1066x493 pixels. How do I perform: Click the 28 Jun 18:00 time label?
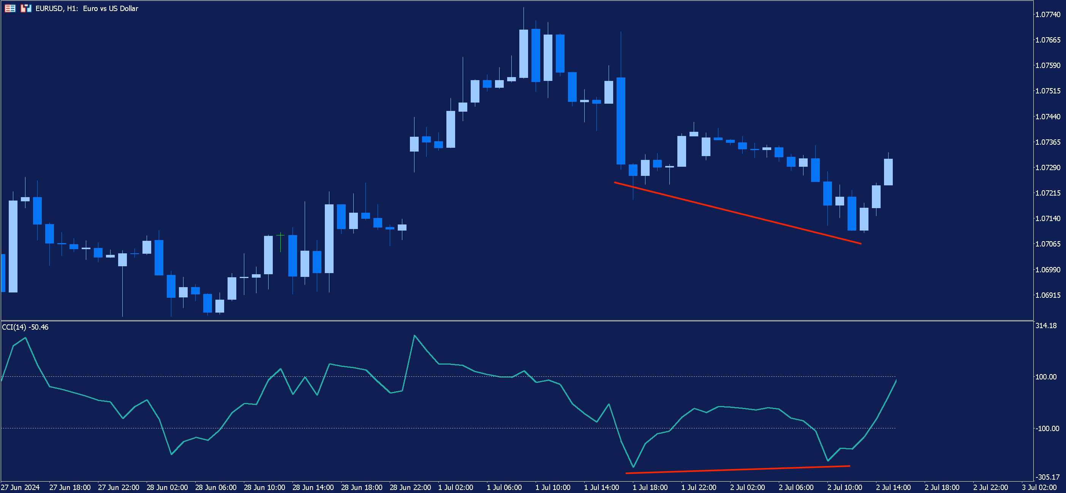(x=362, y=487)
